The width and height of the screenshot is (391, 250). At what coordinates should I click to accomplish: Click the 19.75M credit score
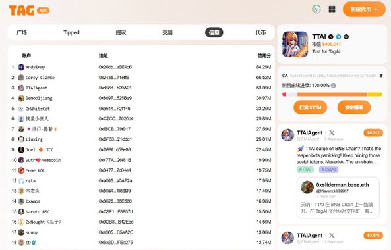click(x=264, y=170)
